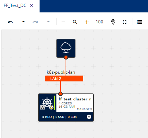Screen dimensions: 148x138
Task: Click the 100 zoom level value
Action: pyautogui.click(x=99, y=22)
